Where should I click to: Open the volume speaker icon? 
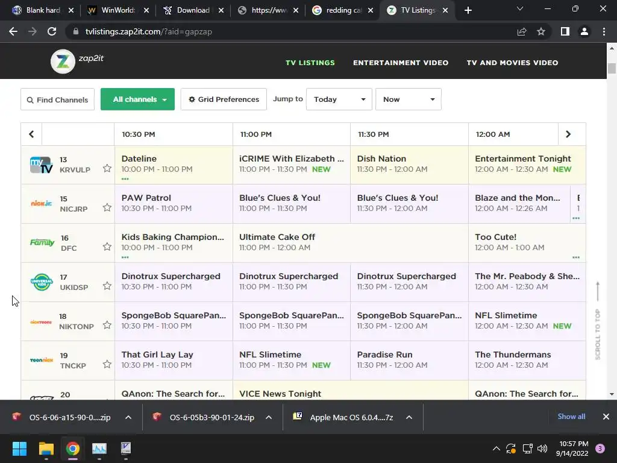pyautogui.click(x=542, y=449)
